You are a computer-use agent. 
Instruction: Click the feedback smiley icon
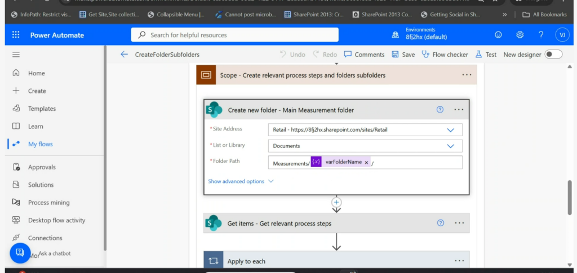(498, 35)
